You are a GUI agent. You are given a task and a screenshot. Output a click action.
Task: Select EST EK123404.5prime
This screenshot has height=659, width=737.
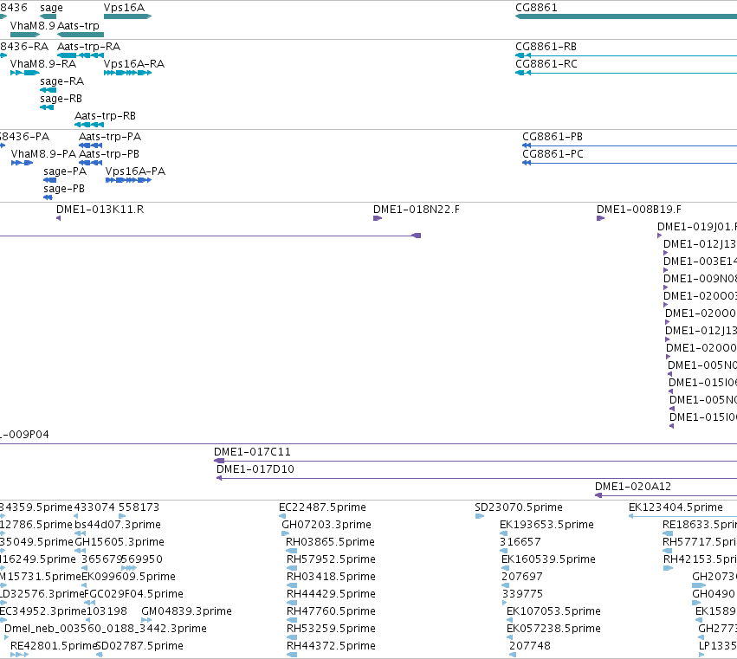pos(682,517)
